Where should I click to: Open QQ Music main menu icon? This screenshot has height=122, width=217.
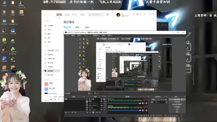tap(140, 14)
